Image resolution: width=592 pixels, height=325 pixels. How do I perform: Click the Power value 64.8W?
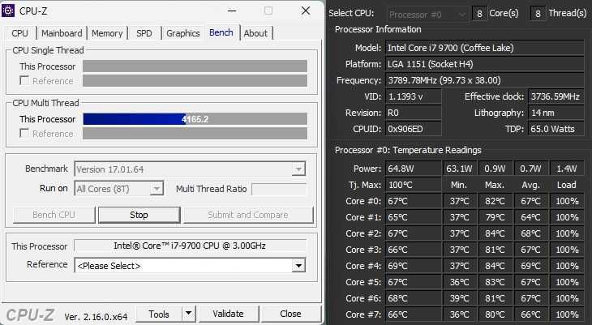(414, 169)
